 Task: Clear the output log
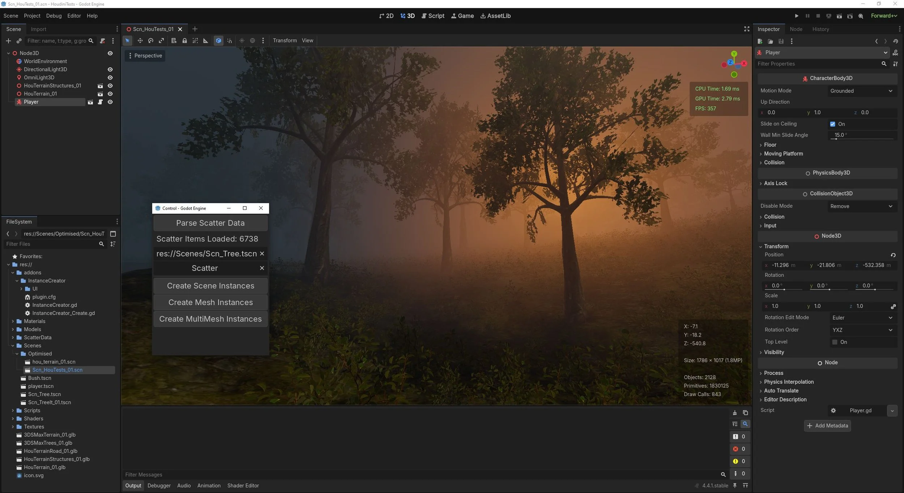tap(734, 412)
